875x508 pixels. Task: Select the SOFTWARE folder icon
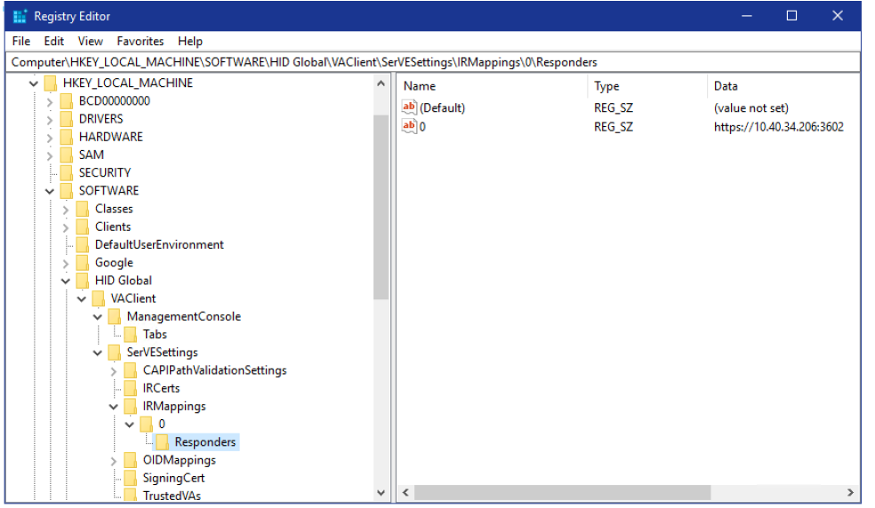[x=67, y=191]
